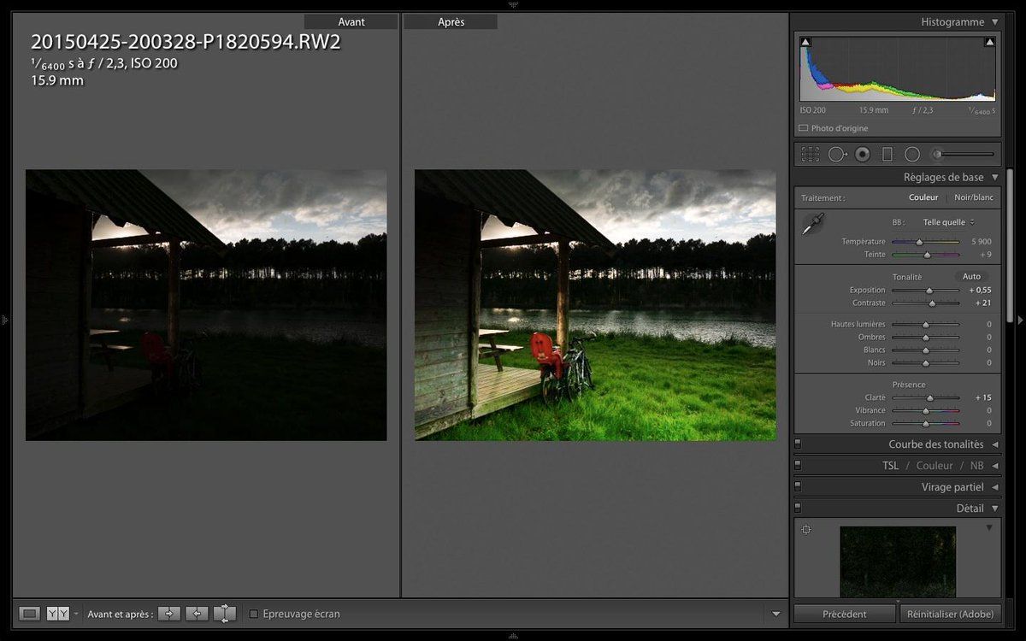
Task: Select the TSL tab
Action: [890, 466]
